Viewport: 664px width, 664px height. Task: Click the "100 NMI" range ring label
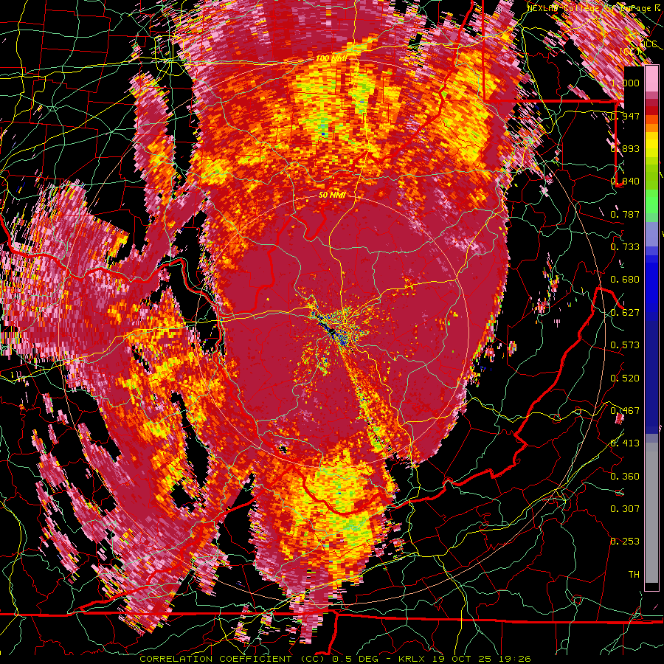331,58
